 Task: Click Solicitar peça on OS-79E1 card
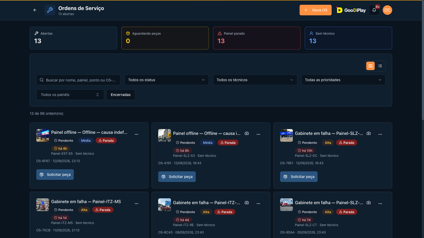click(299, 177)
